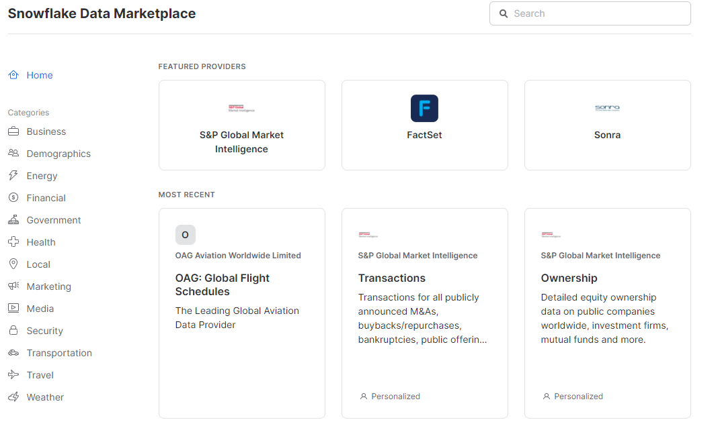
Task: Click the Media play icon
Action: [13, 308]
